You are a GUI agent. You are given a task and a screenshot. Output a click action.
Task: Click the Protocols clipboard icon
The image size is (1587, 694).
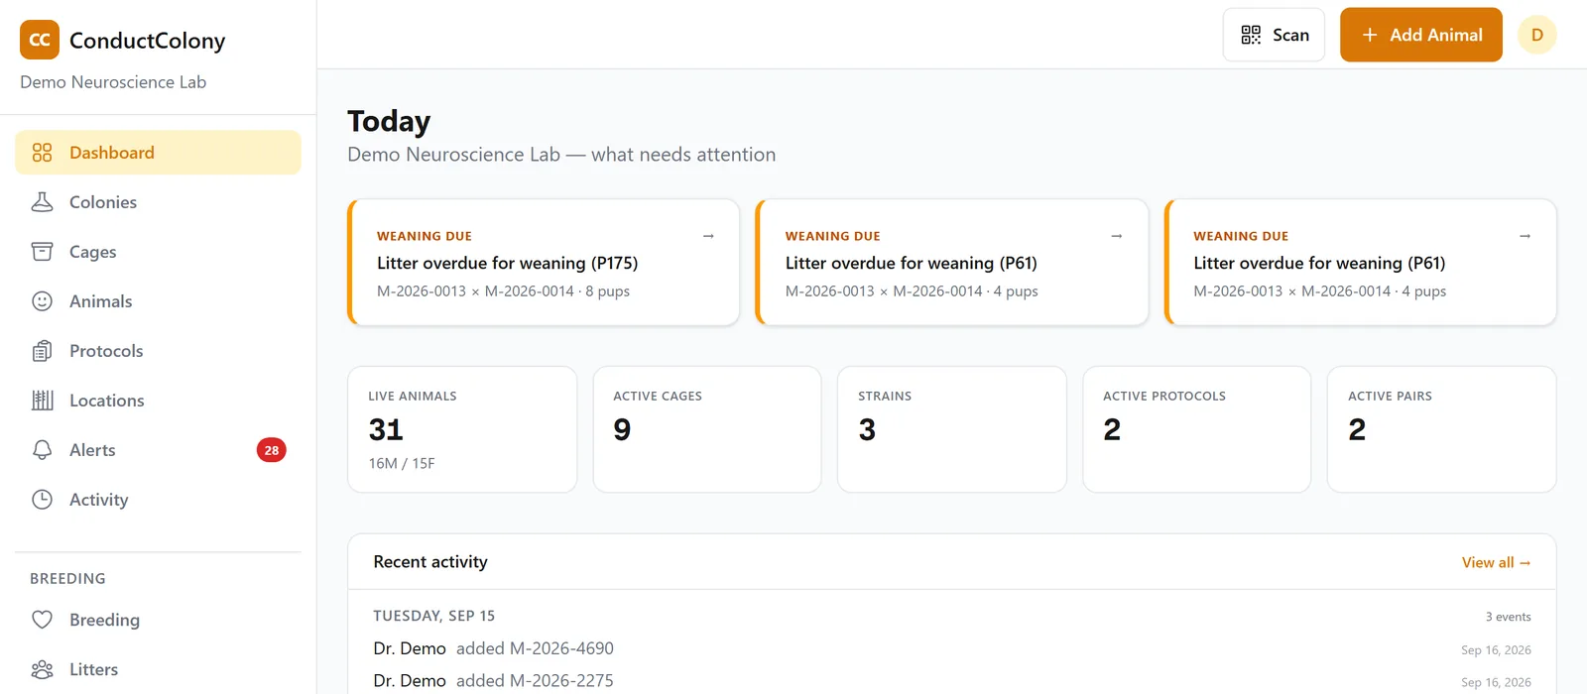42,351
